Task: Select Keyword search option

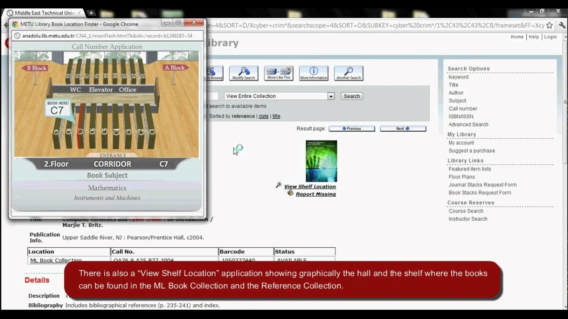Action: (x=458, y=77)
